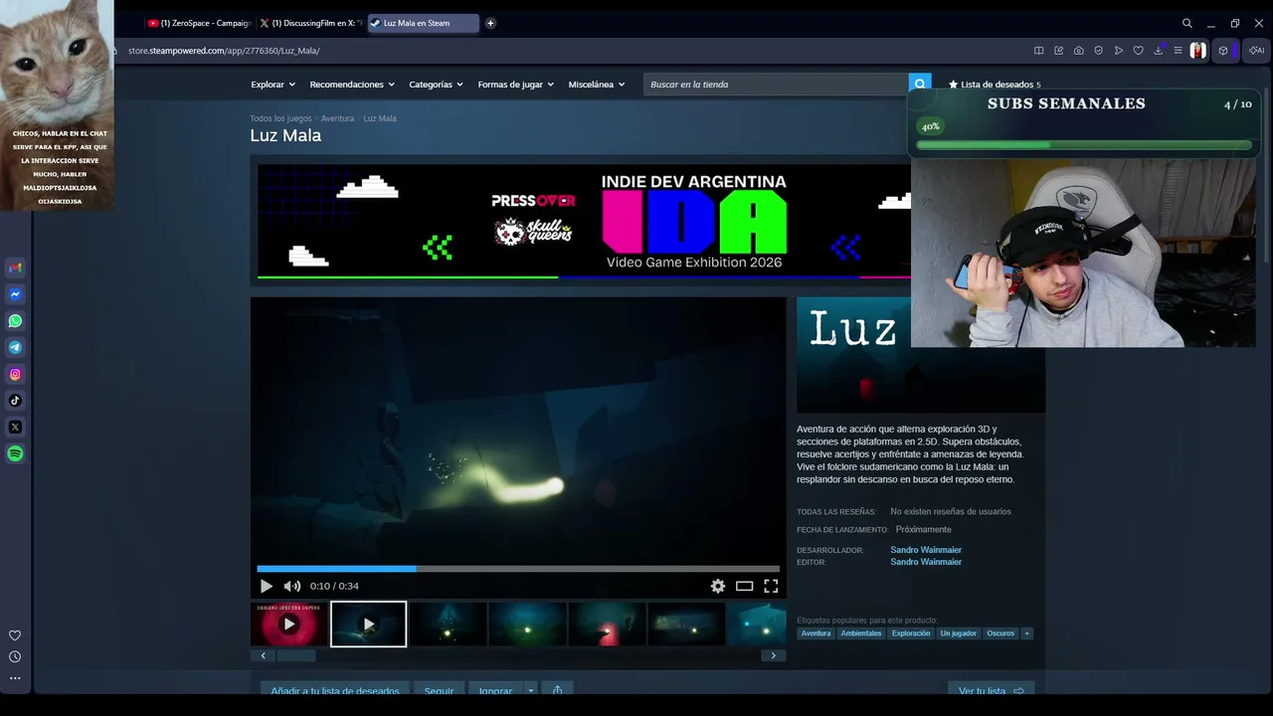Open Telegram in the browser sidebar
This screenshot has width=1273, height=716.
[x=15, y=347]
